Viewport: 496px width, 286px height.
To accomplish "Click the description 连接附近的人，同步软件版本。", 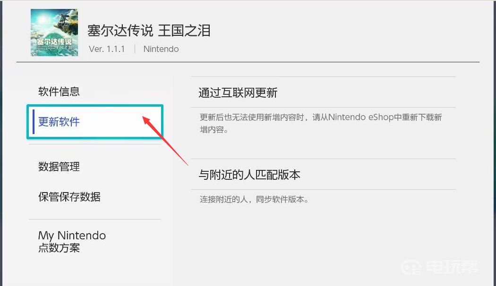I will pyautogui.click(x=254, y=200).
